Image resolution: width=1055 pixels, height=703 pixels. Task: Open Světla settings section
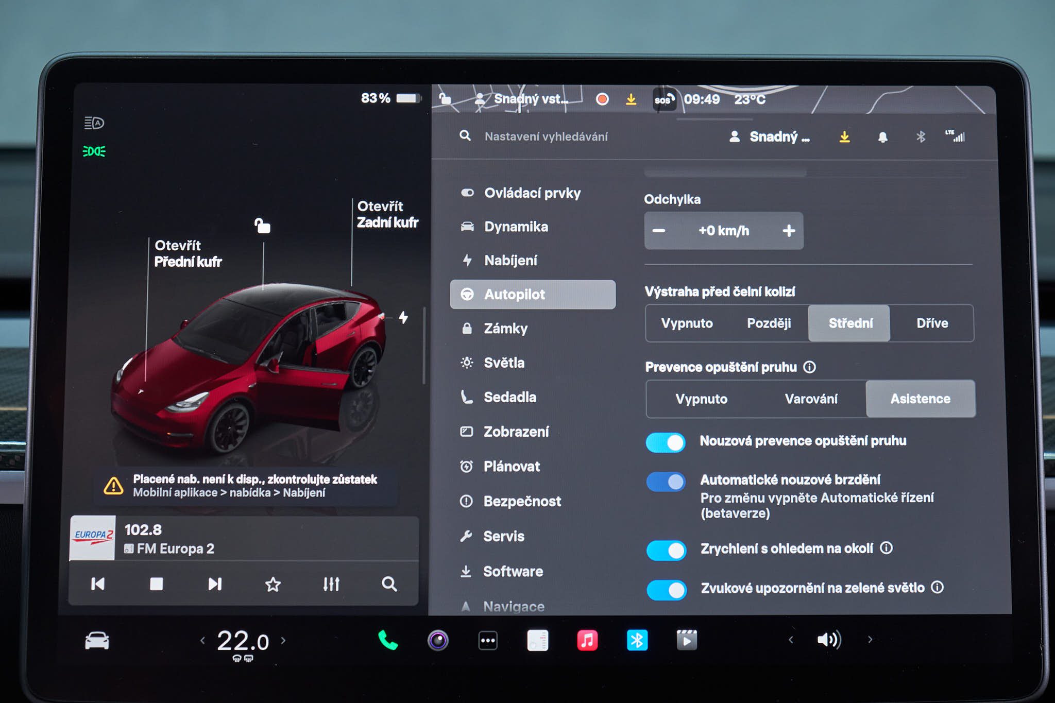click(533, 363)
